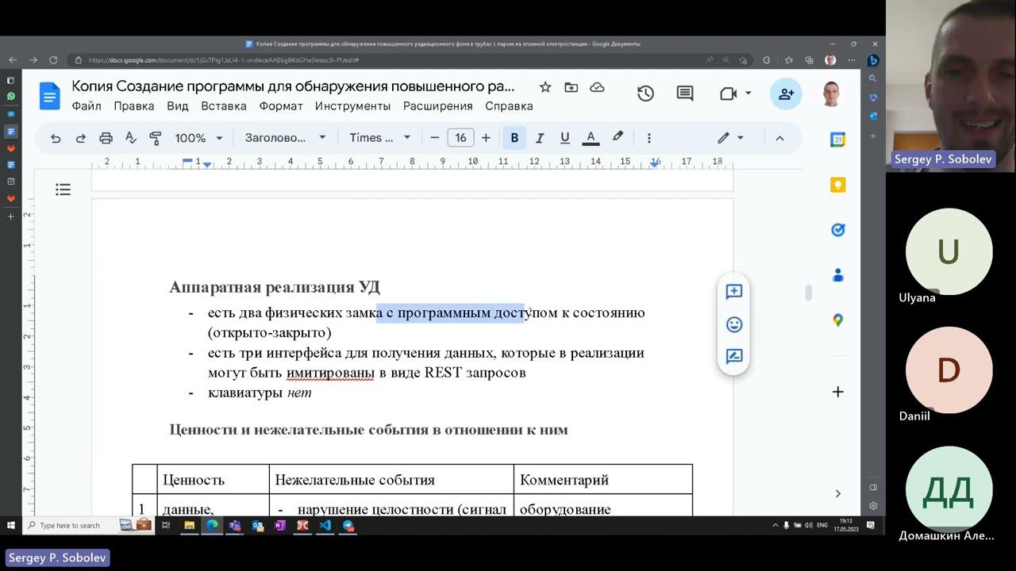Viewport: 1016px width, 571px height.
Task: Open the Edge favorites star icon
Action: pos(788,60)
